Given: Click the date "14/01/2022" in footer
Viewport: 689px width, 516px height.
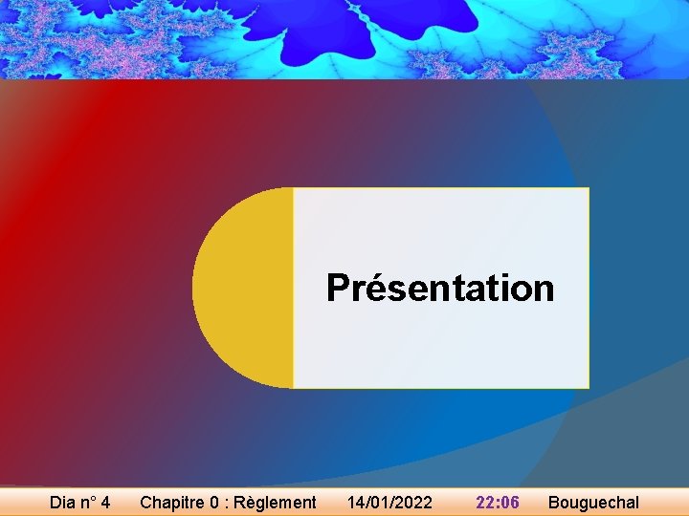Looking at the screenshot, I should 389,503.
